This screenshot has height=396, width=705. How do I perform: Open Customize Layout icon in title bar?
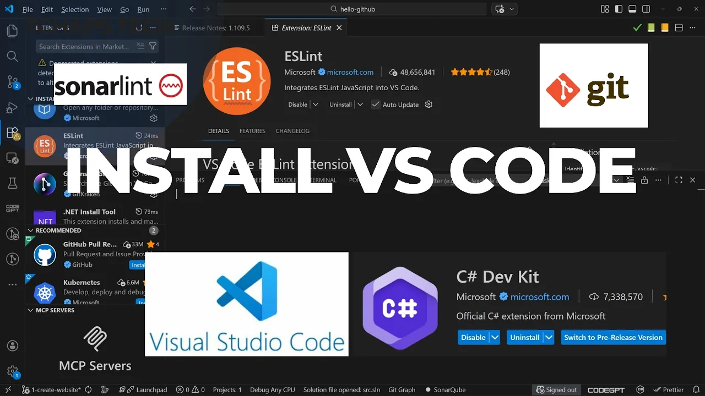605,9
